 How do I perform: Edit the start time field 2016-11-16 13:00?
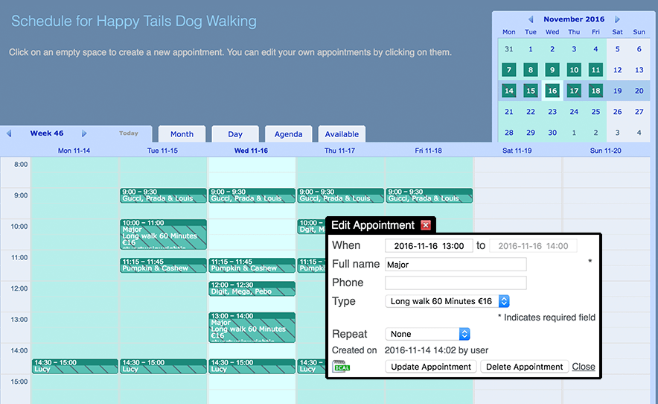coord(429,246)
